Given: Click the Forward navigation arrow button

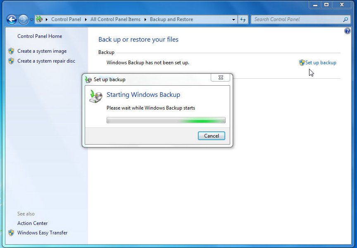Looking at the screenshot, I should (23, 19).
